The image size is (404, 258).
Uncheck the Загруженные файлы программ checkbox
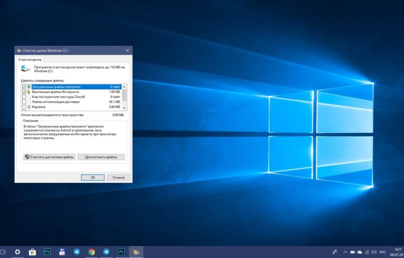tap(24, 87)
